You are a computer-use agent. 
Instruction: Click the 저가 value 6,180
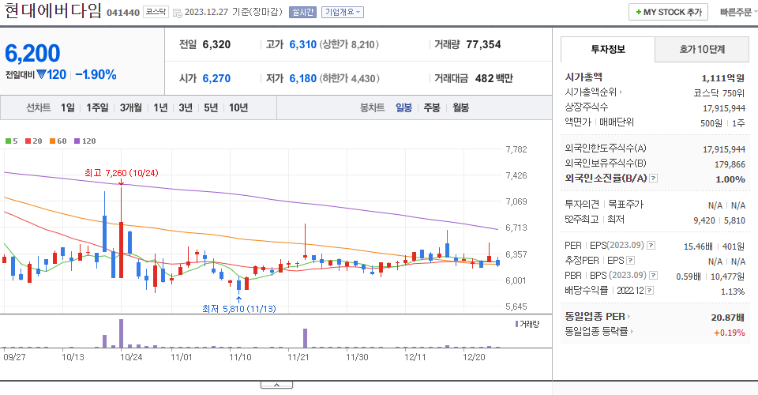pyautogui.click(x=302, y=78)
